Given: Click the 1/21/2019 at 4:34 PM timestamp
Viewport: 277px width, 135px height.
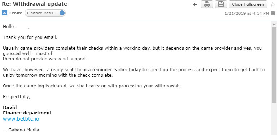Looking at the screenshot, I should pyautogui.click(x=247, y=13).
